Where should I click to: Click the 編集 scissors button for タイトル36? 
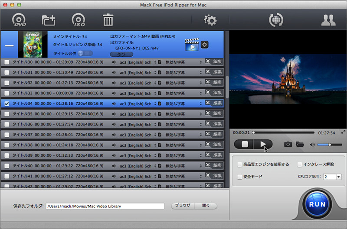[x=214, y=124]
